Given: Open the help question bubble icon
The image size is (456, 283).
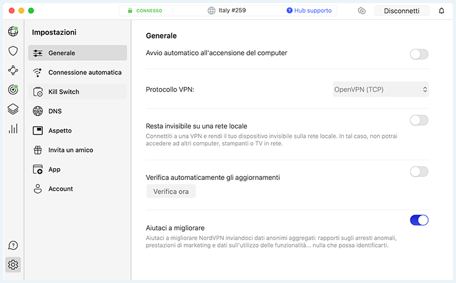Looking at the screenshot, I should [x=13, y=246].
